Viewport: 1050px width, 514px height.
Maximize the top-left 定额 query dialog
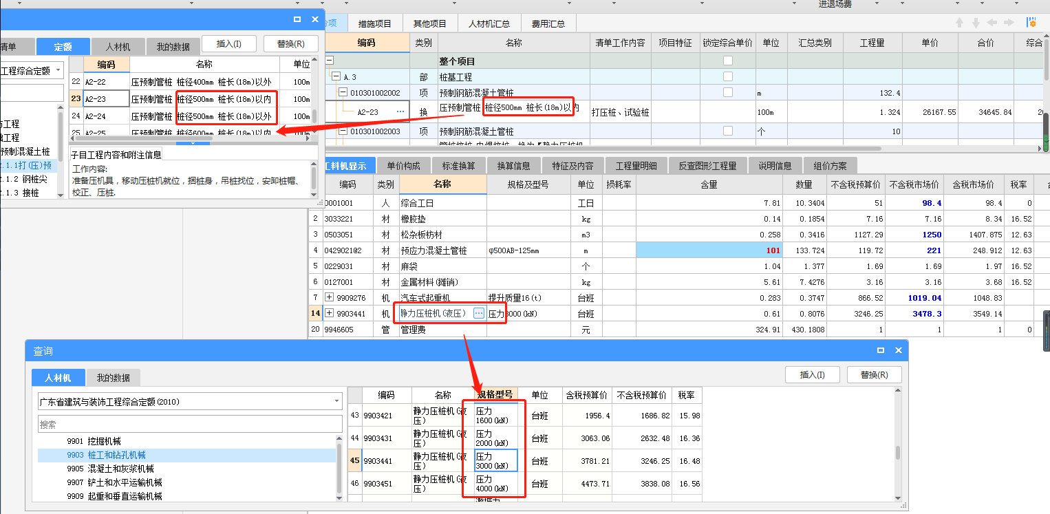click(x=297, y=20)
